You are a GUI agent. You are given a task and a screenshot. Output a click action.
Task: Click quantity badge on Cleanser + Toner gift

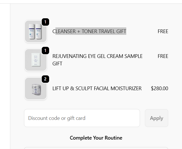45,22
